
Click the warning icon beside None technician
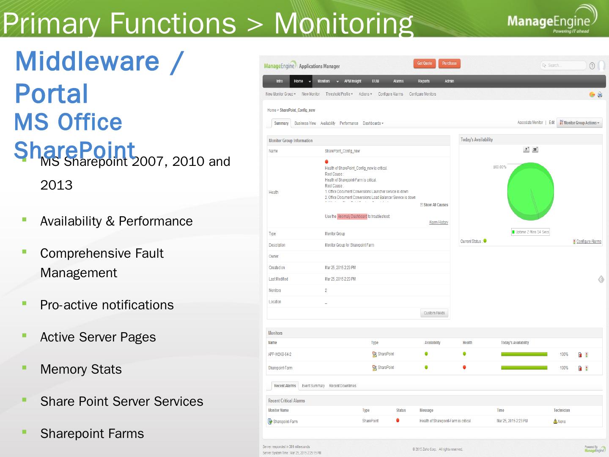tap(555, 421)
